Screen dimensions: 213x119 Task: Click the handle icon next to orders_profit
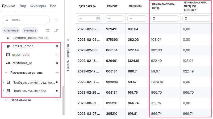[x=57, y=46]
